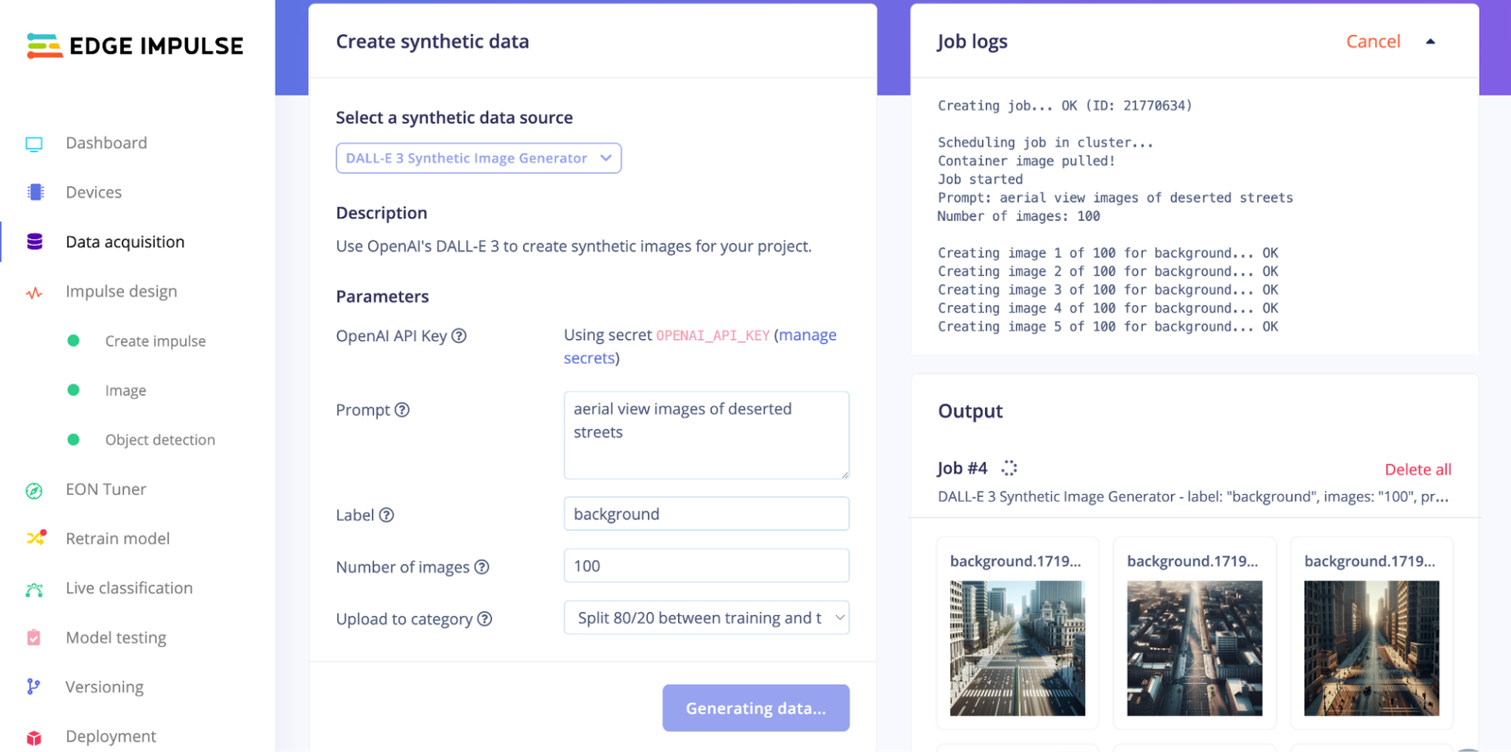The width and height of the screenshot is (1511, 752).
Task: Click the manage secrets link
Action: (x=807, y=335)
